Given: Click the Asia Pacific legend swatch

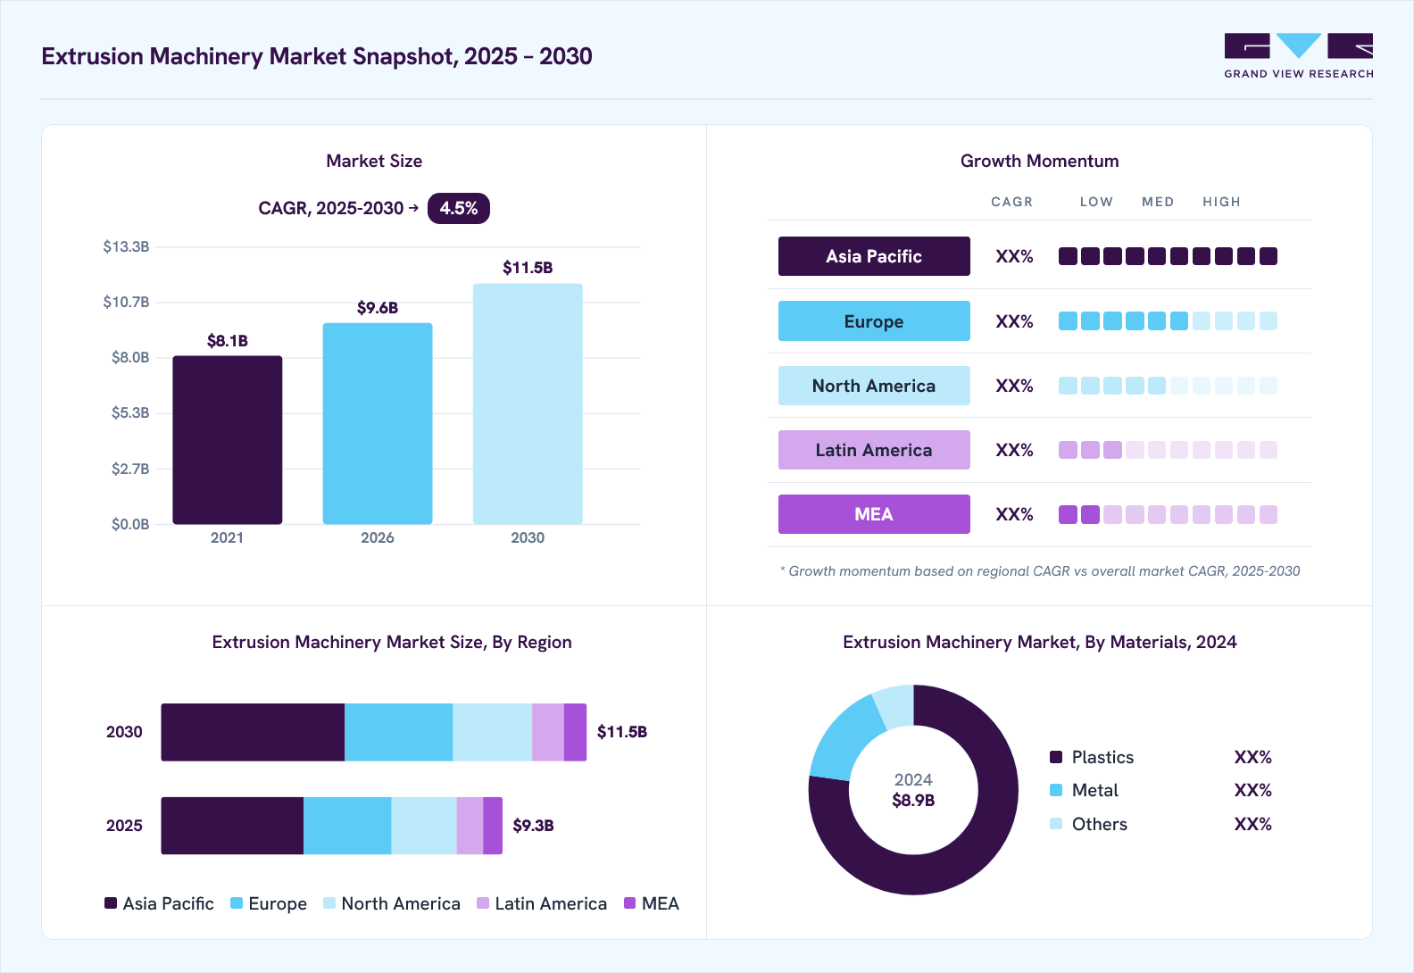Looking at the screenshot, I should (x=111, y=903).
